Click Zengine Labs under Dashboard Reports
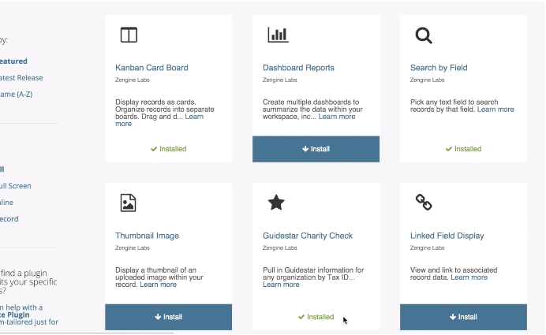Viewport: 546px width, 335px height. pyautogui.click(x=279, y=80)
